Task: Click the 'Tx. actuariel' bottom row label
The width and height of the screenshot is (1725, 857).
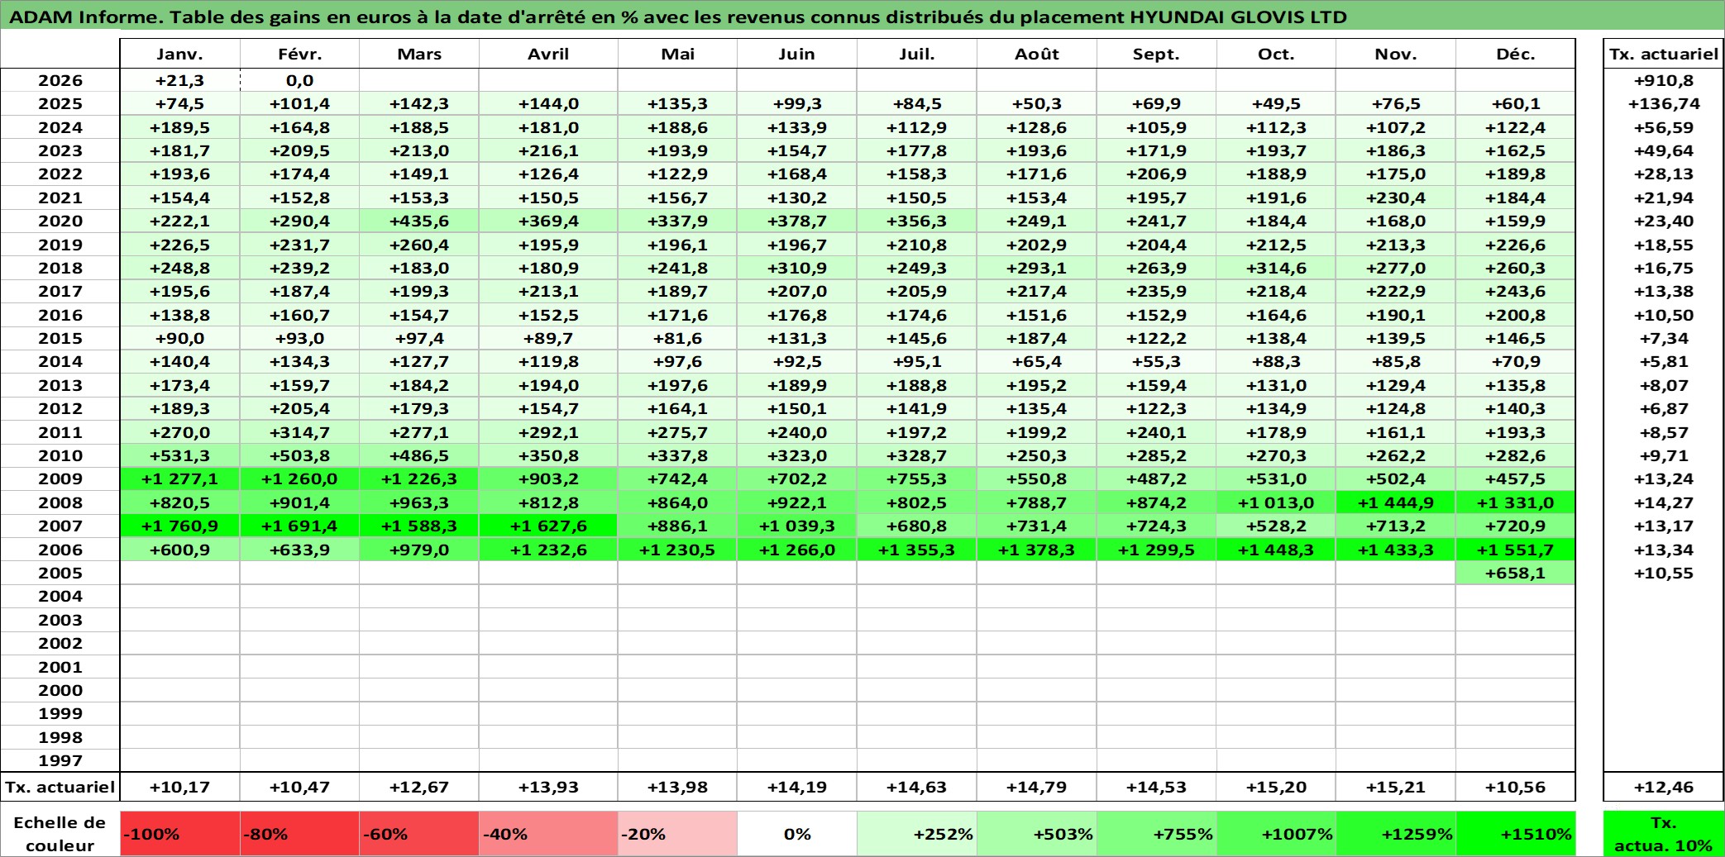Action: pyautogui.click(x=60, y=787)
